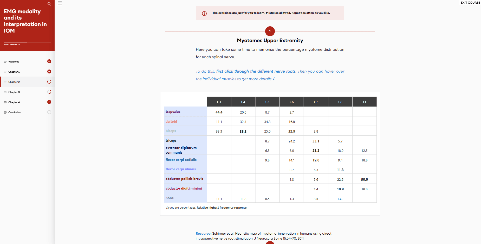Click the Chapter 4 completed checkmark icon
Image resolution: width=481 pixels, height=244 pixels.
point(49,102)
